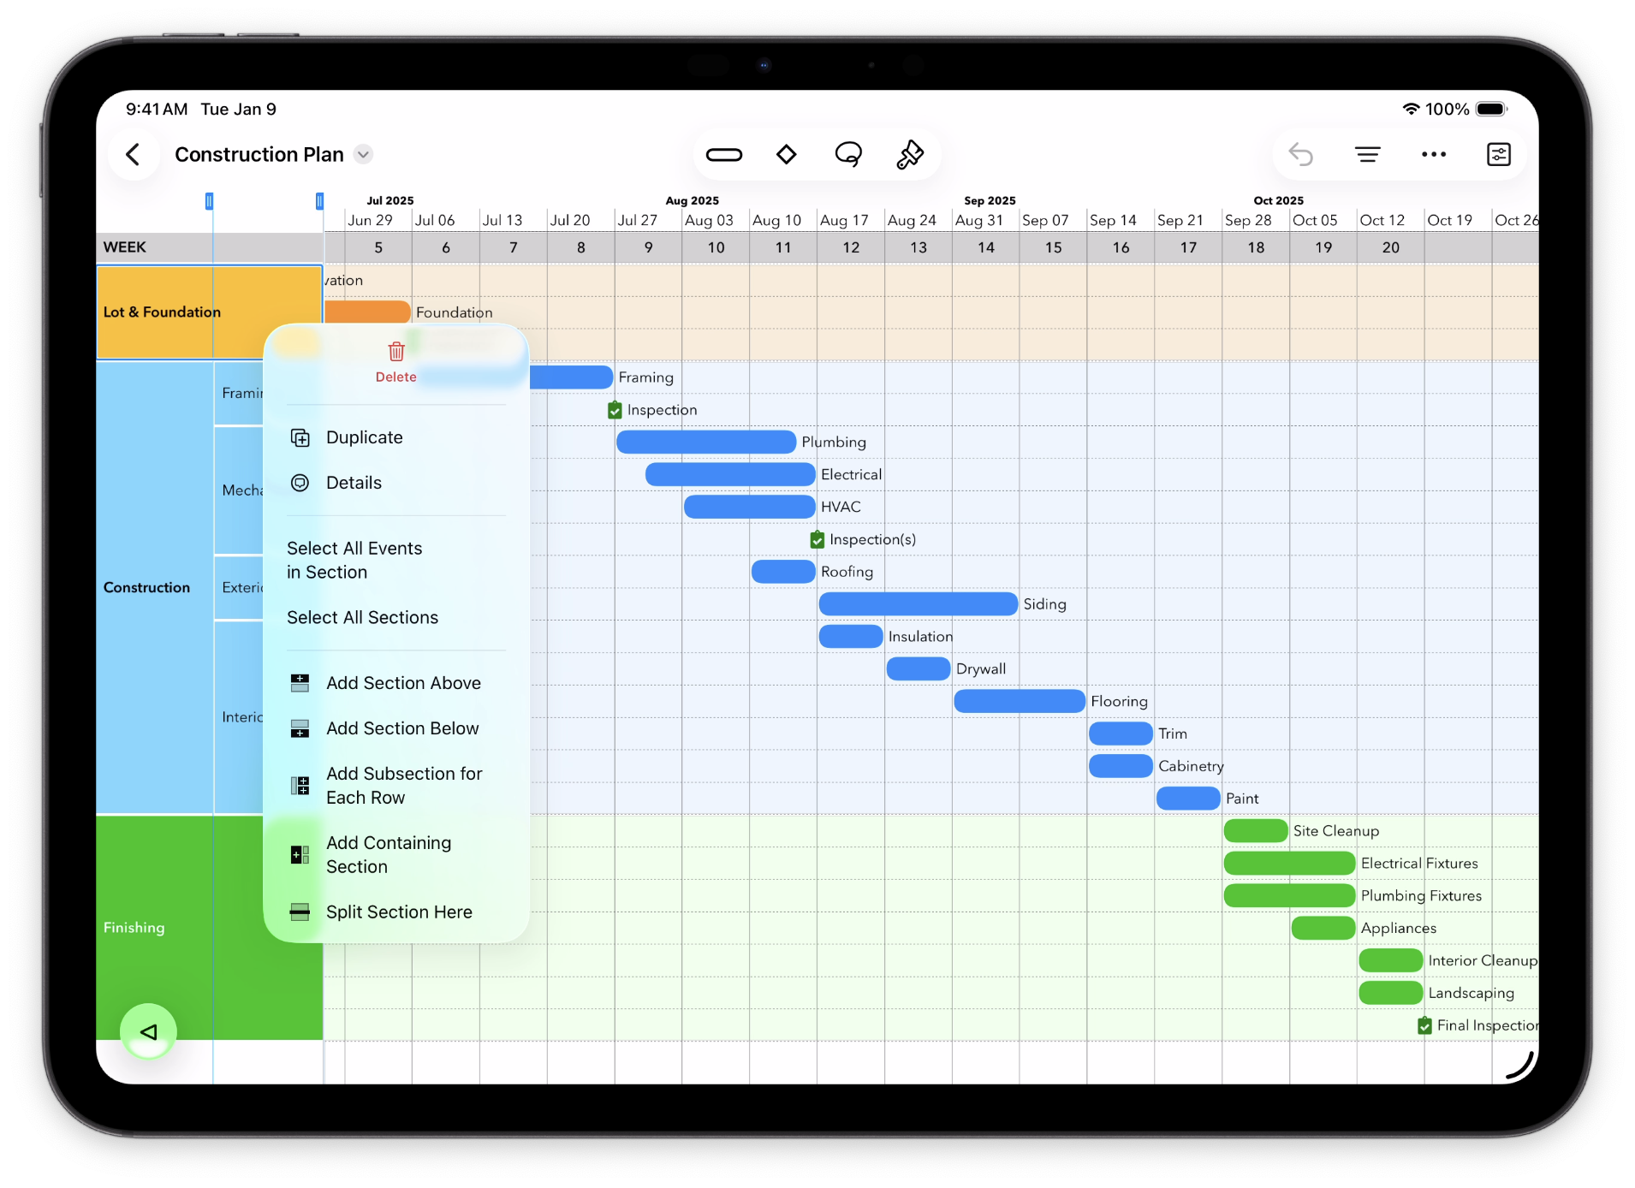Open the three-dot more options menu
This screenshot has height=1188, width=1635.
coord(1433,155)
